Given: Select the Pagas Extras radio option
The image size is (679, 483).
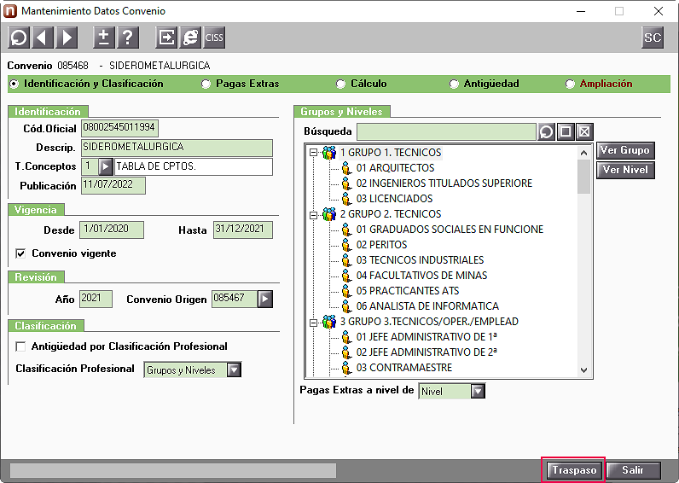Looking at the screenshot, I should (206, 84).
